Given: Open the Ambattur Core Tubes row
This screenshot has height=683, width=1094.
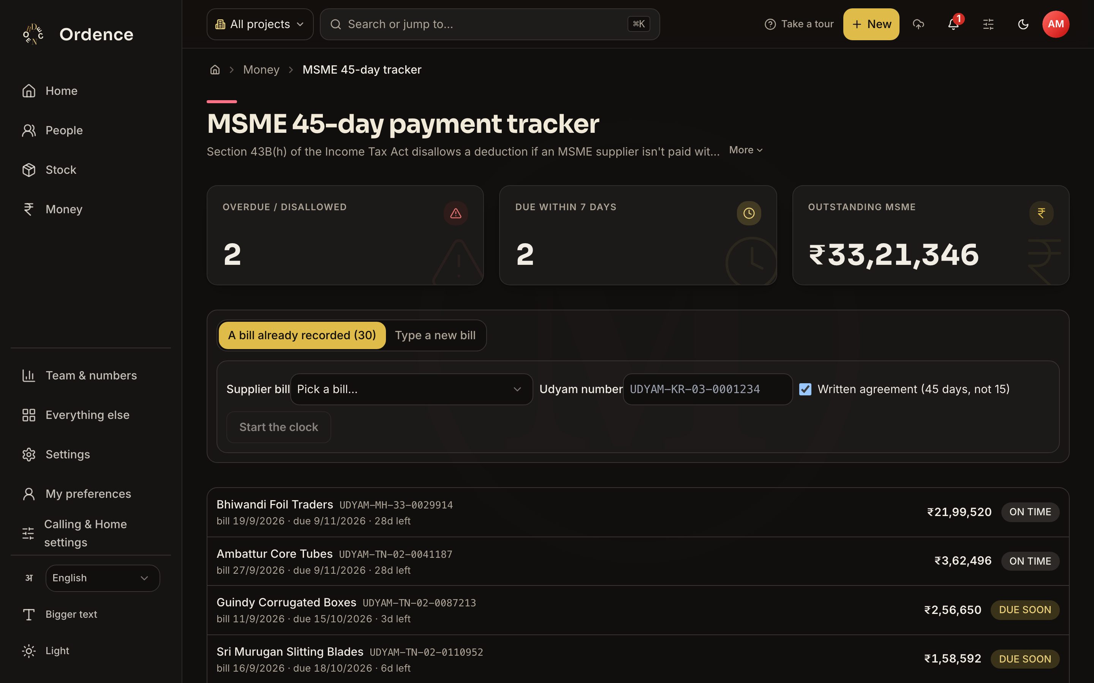Looking at the screenshot, I should click(638, 562).
